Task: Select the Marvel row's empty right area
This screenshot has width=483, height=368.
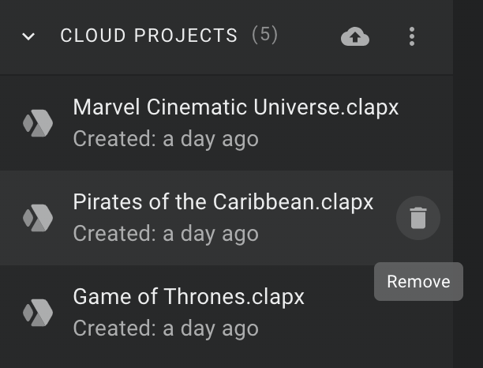Action: (x=427, y=123)
